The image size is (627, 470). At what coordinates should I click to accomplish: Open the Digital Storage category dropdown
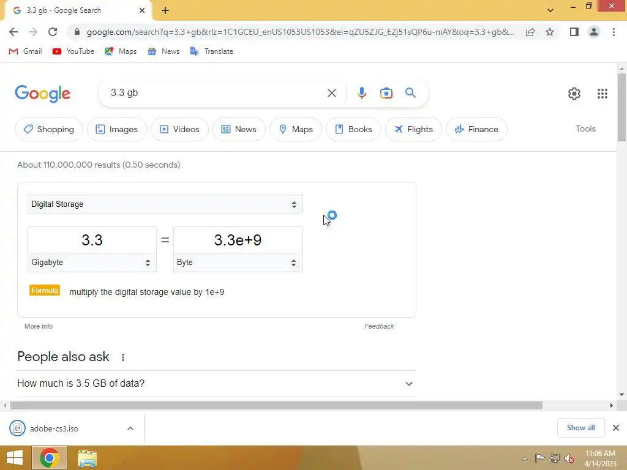pyautogui.click(x=165, y=204)
